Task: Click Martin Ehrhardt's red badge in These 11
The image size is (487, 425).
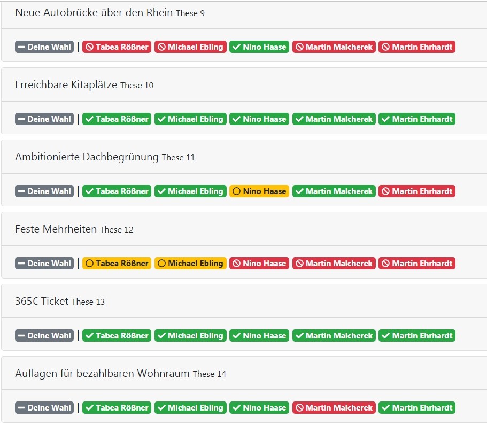Action: (x=417, y=191)
